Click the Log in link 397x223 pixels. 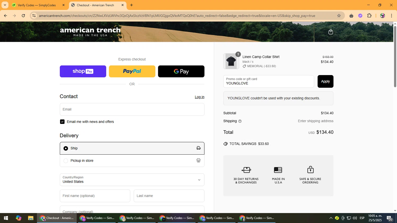coord(200,97)
